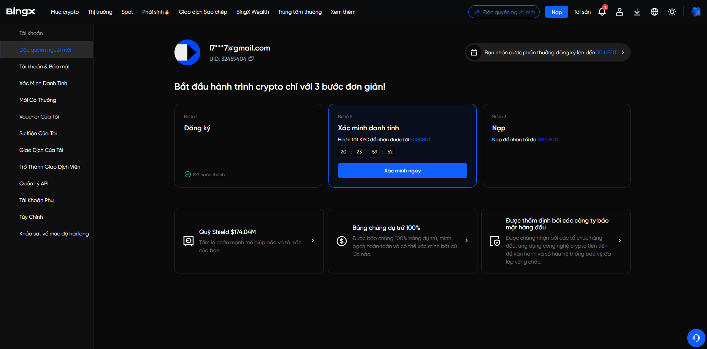Select Độc quyền người mới in sidebar
707x349 pixels.
pyautogui.click(x=46, y=50)
